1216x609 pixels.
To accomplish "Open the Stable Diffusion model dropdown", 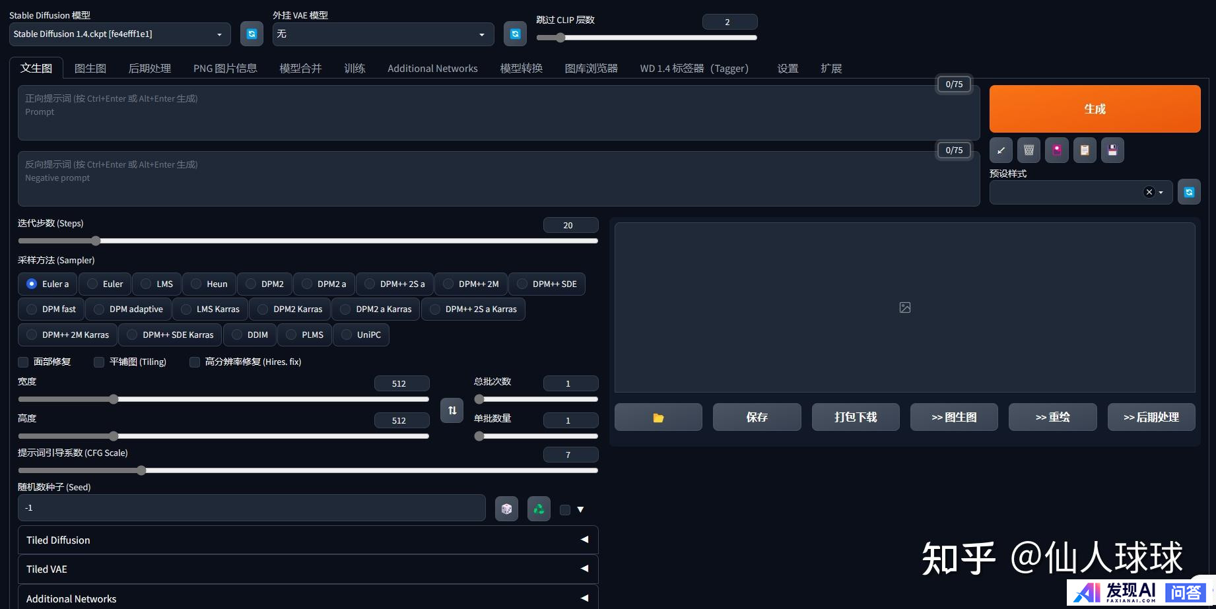I will [120, 34].
